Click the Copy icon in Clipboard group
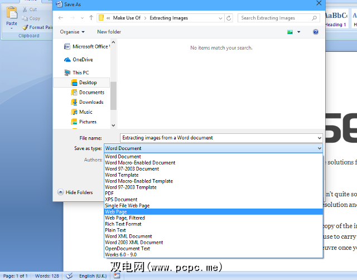The height and width of the screenshot is (280, 357). point(25,18)
